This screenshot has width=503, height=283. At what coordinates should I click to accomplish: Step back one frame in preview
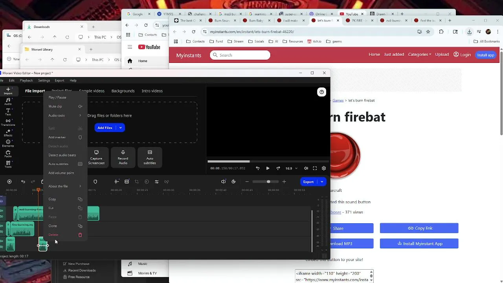[x=257, y=168]
